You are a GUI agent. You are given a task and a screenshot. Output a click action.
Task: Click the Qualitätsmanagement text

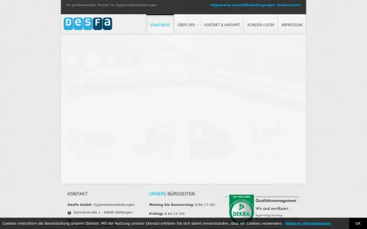click(x=276, y=200)
